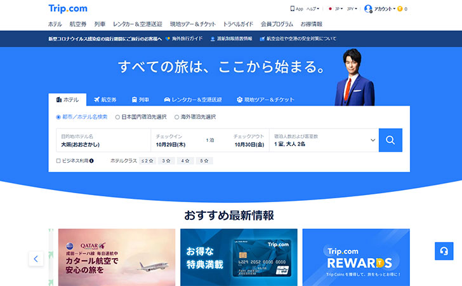Open レンタカー&空港送迎 in top navigation
462x286 pixels.
138,24
